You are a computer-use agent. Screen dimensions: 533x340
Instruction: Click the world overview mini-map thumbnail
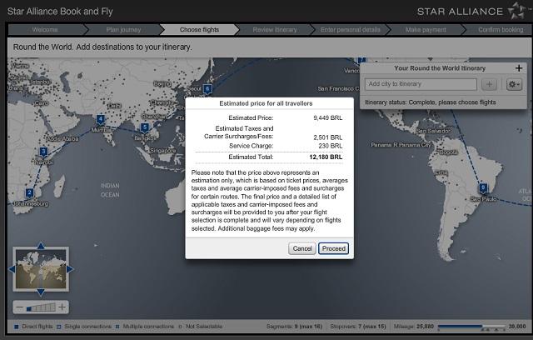coord(41,269)
